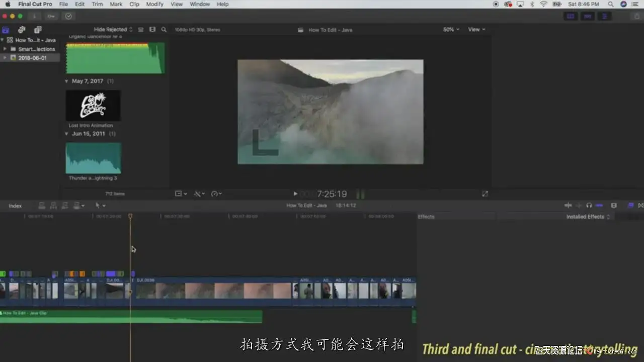Show the libraries sidebar icon

point(6,30)
